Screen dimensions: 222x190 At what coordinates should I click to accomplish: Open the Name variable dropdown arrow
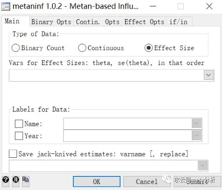coord(196,123)
